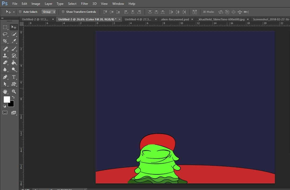
Task: Select the Lasso tool
Action: (5, 34)
